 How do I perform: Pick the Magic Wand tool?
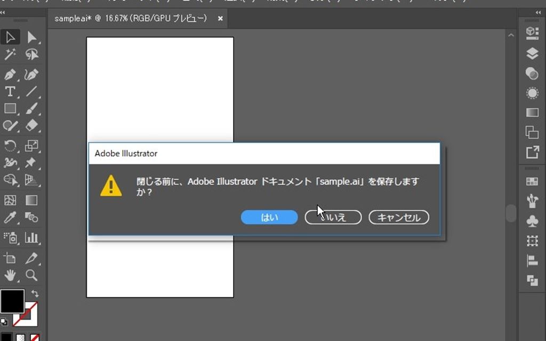coord(10,55)
